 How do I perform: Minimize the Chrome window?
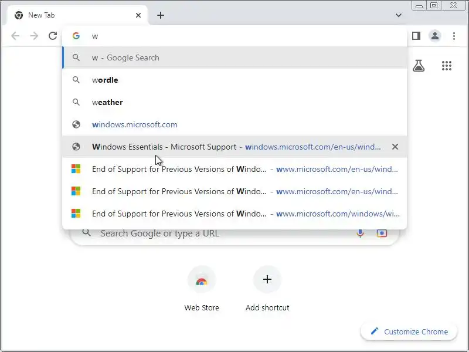tap(419, 6)
